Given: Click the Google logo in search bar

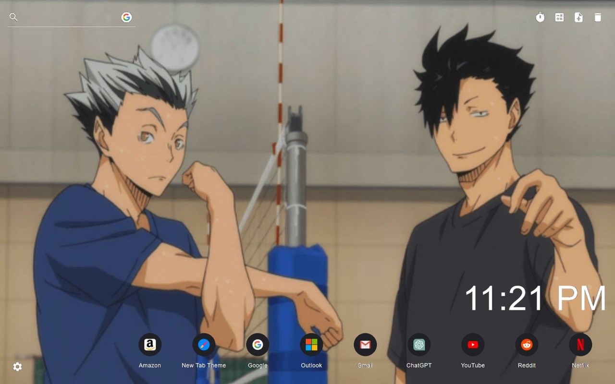Looking at the screenshot, I should [126, 17].
